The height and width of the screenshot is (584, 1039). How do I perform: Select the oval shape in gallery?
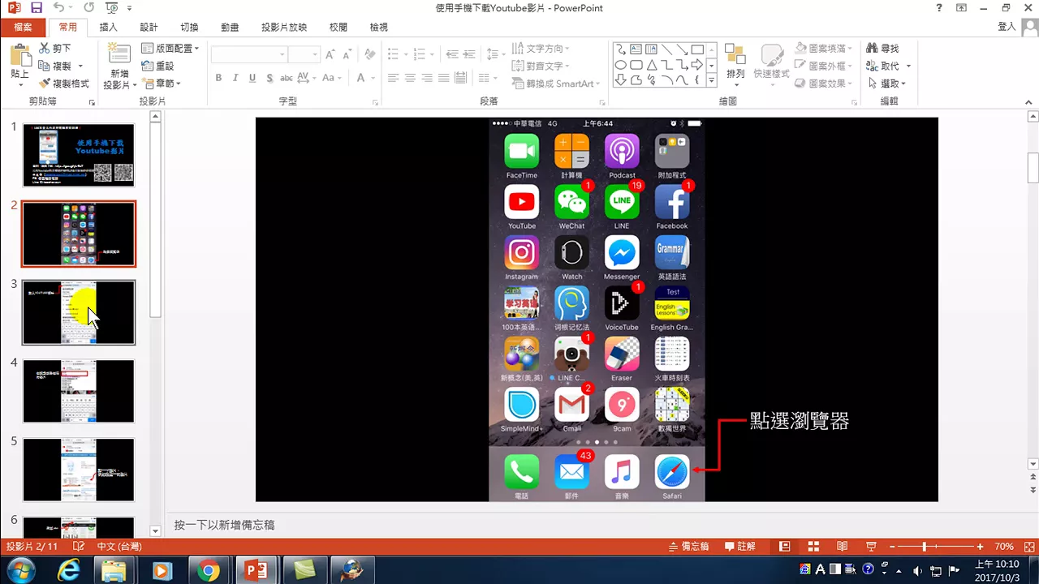pos(621,65)
